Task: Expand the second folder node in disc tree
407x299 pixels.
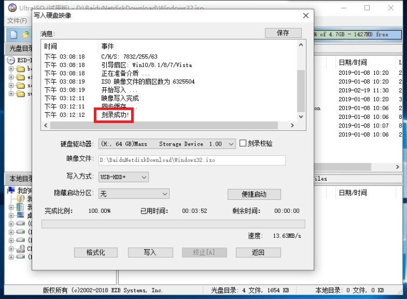Action: (x=11, y=77)
